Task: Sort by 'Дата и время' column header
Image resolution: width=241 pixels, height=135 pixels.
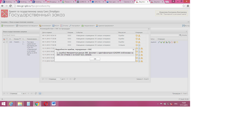Action: [54, 33]
